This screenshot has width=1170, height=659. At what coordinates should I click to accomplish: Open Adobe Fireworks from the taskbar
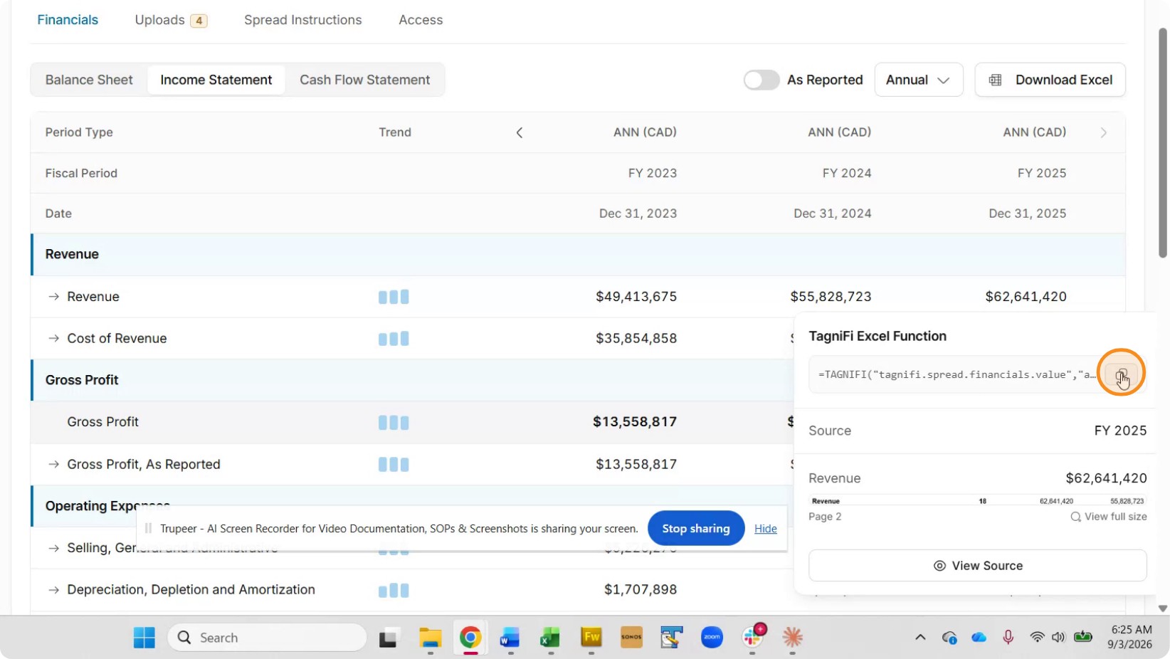coord(591,638)
